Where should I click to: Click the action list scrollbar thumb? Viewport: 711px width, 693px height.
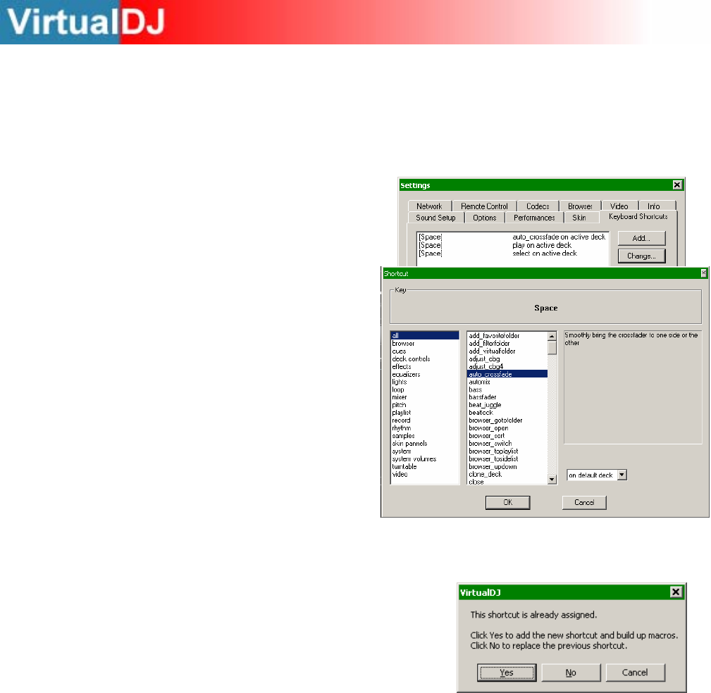[x=552, y=348]
